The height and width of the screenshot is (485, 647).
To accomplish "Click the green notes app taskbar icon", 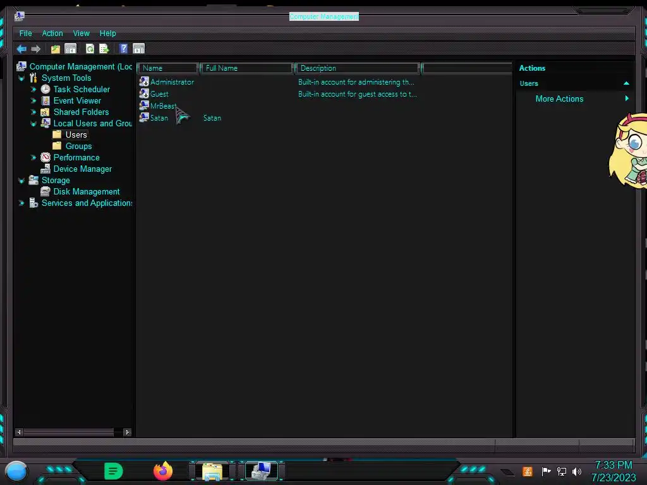I will point(114,471).
